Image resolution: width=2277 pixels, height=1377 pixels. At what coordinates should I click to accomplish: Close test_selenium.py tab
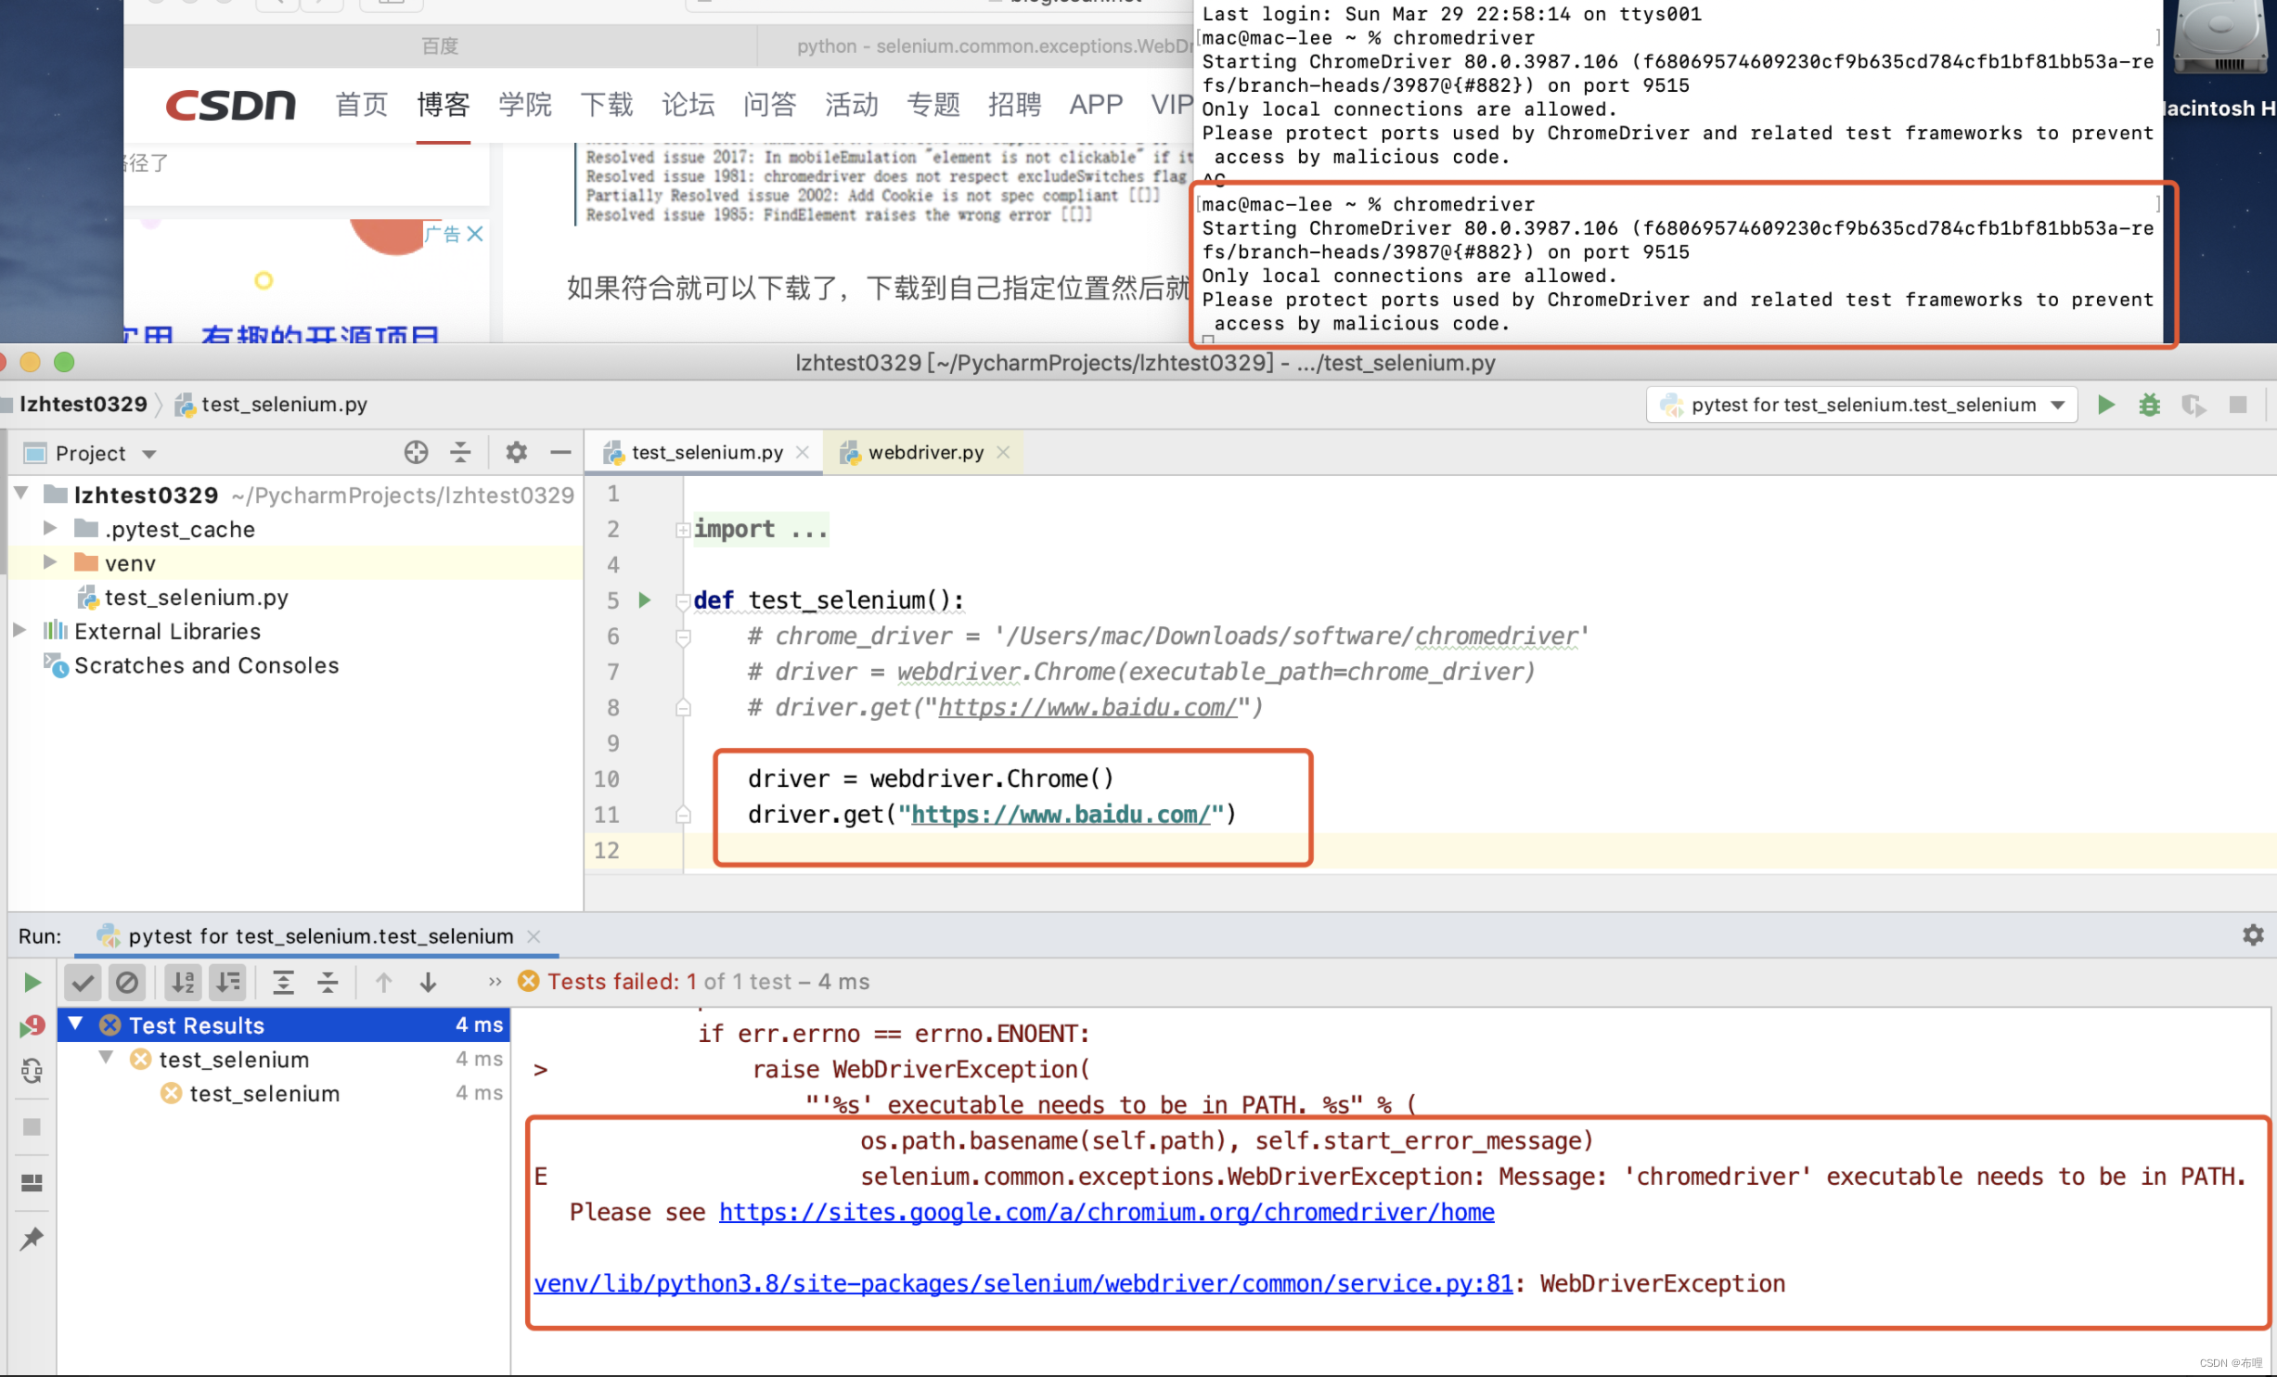pyautogui.click(x=803, y=452)
